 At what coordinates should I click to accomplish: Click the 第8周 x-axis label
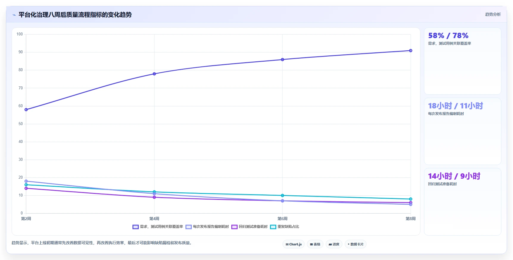(411, 219)
